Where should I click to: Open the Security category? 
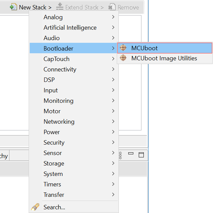[74, 142]
